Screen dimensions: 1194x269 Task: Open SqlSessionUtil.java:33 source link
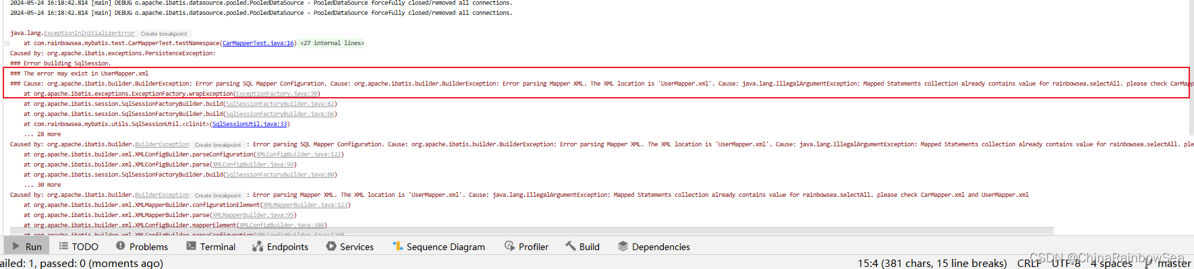pos(250,124)
